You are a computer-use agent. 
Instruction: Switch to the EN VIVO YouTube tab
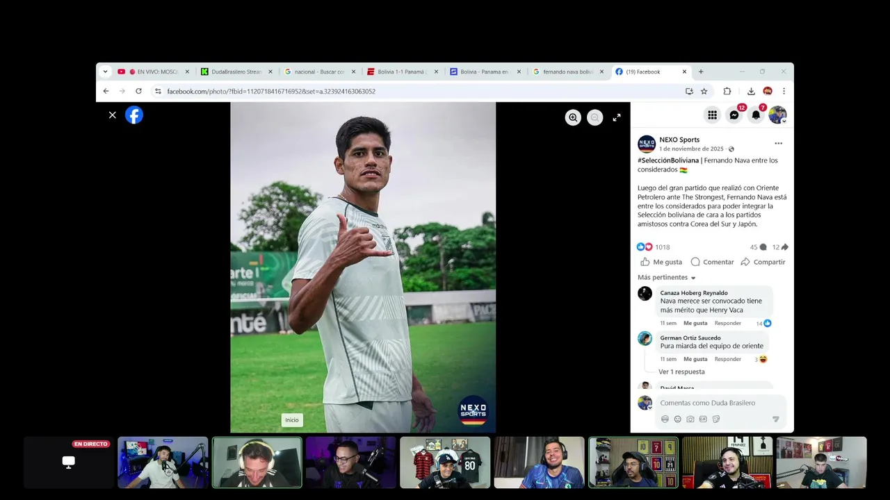153,72
